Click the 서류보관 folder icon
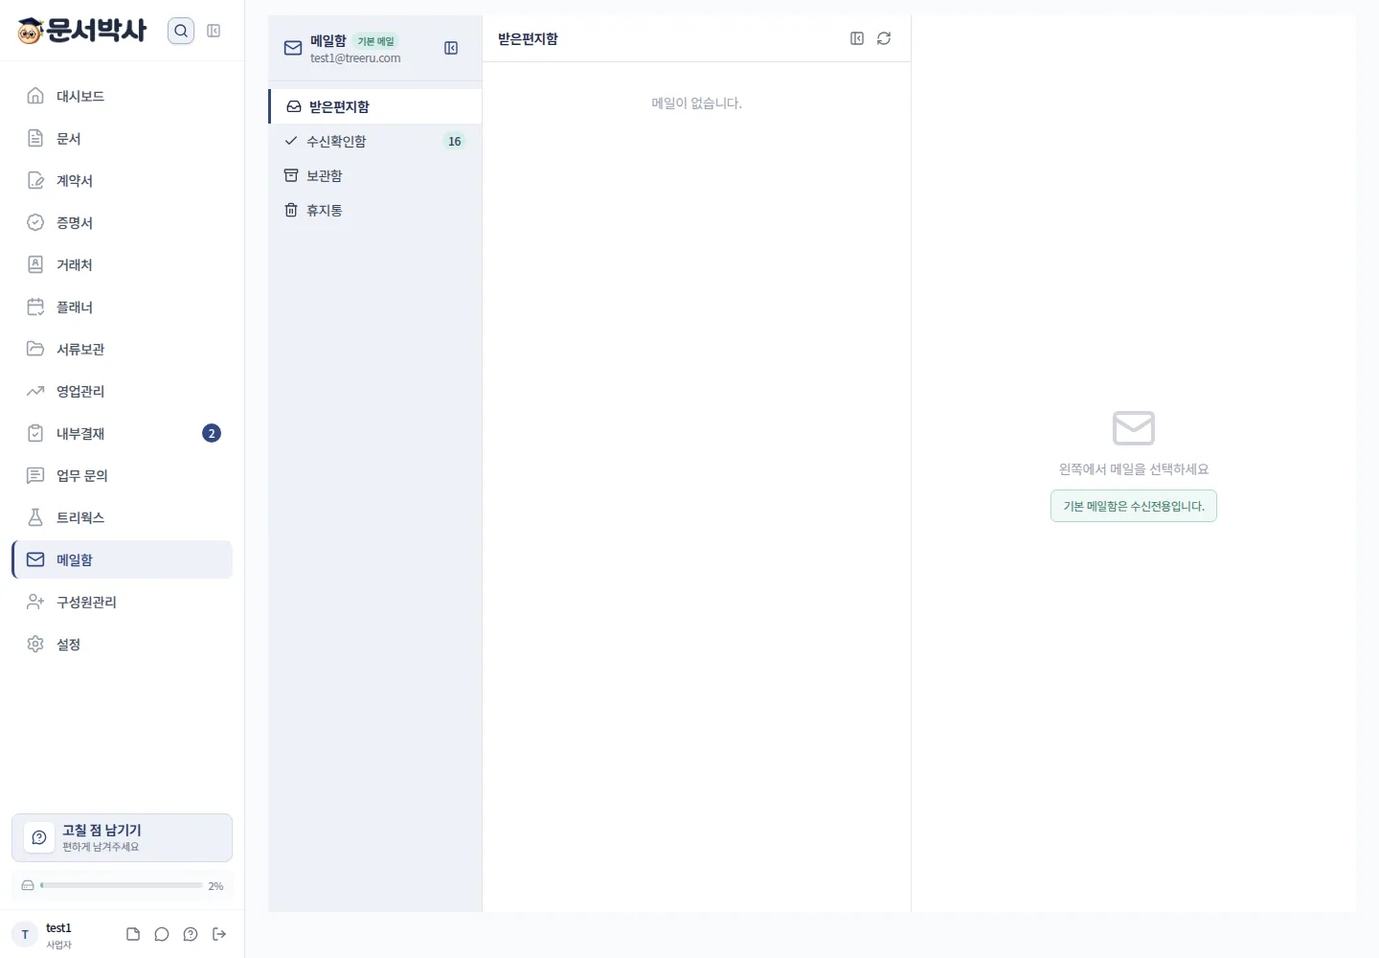Viewport: 1379px width, 958px height. [x=35, y=349]
